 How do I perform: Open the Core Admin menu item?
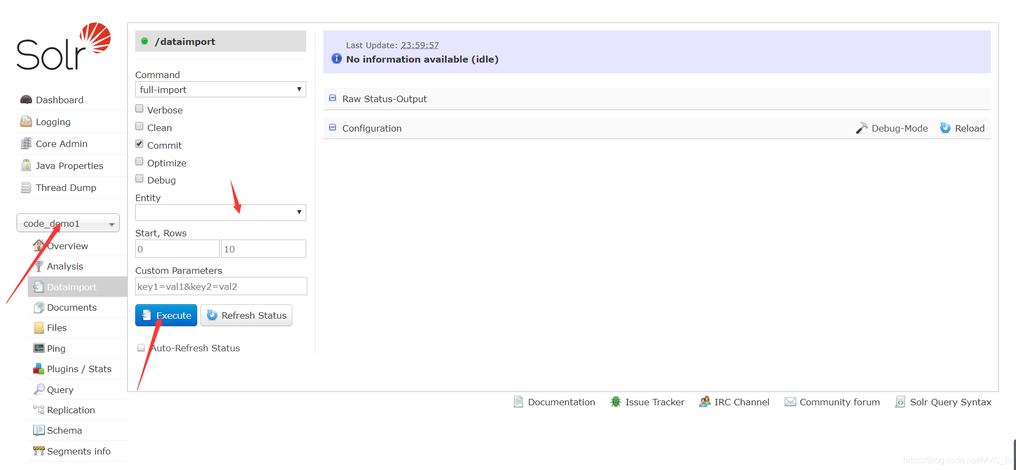tap(72, 144)
